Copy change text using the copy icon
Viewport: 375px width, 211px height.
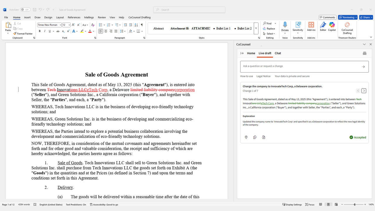(255, 137)
